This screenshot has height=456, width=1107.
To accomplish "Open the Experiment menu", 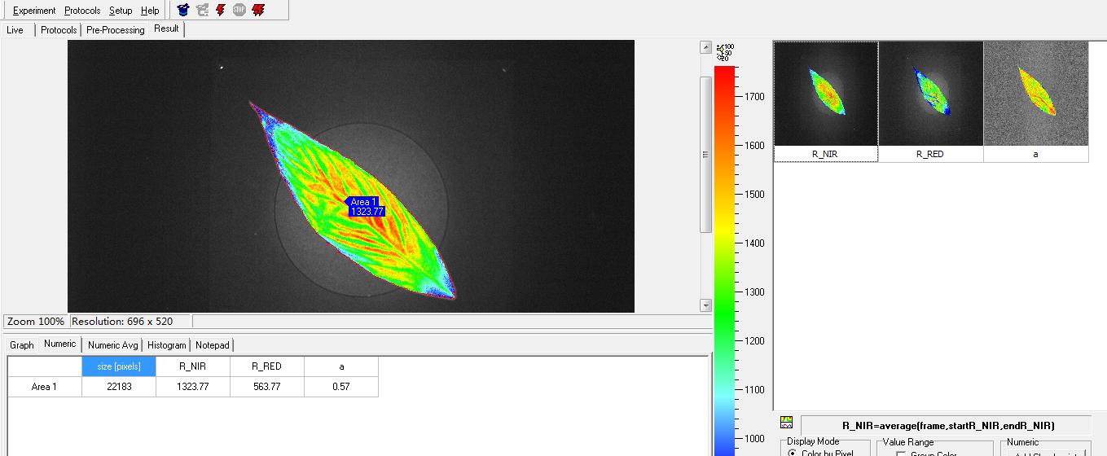I will coord(34,11).
